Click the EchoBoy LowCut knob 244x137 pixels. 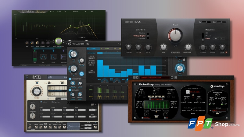point(139,105)
